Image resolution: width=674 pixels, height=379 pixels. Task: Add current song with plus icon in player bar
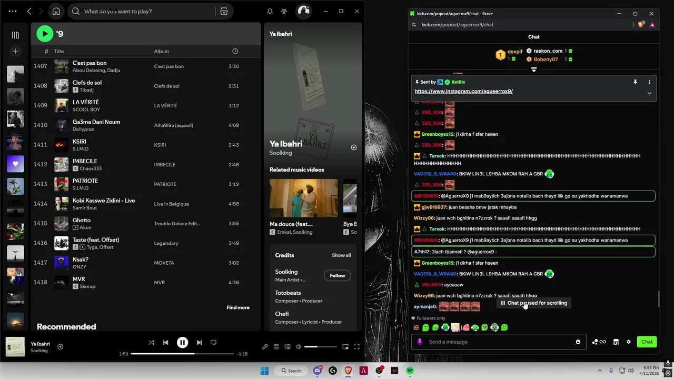(x=60, y=346)
